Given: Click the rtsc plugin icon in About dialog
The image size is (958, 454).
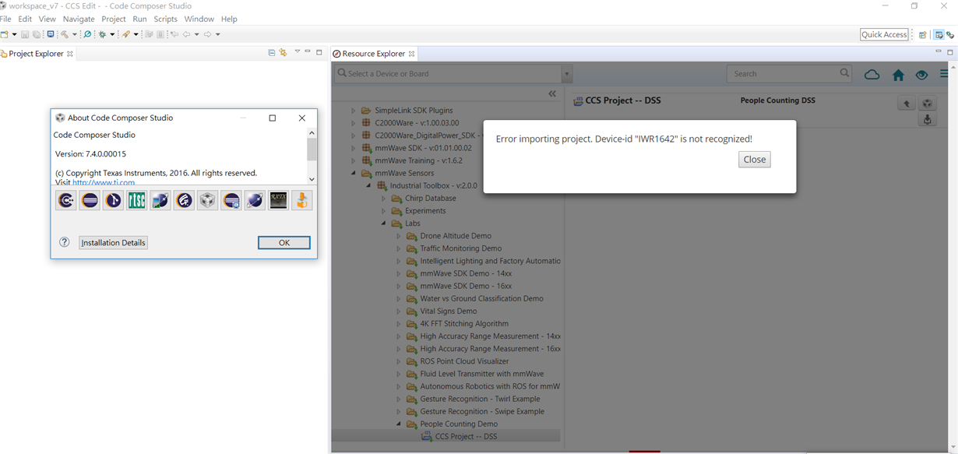Looking at the screenshot, I should click(137, 200).
